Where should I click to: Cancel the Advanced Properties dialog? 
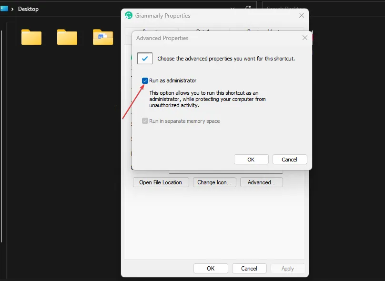(x=290, y=160)
